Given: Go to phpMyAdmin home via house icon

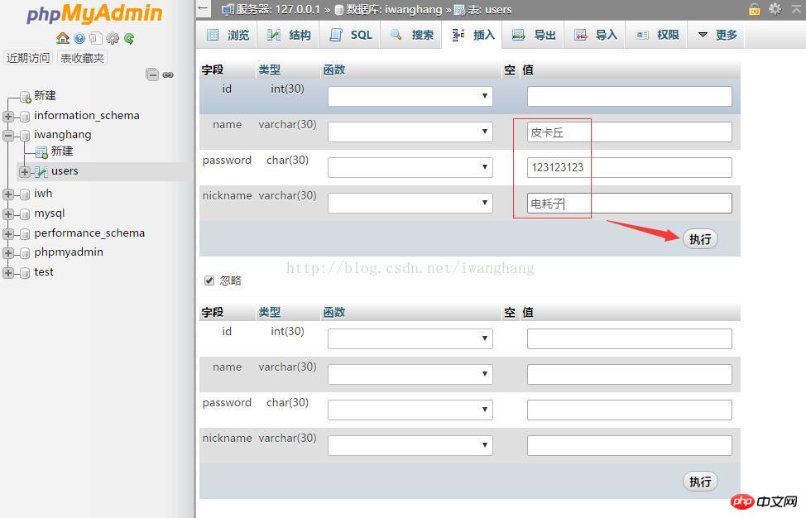Looking at the screenshot, I should 63,38.
